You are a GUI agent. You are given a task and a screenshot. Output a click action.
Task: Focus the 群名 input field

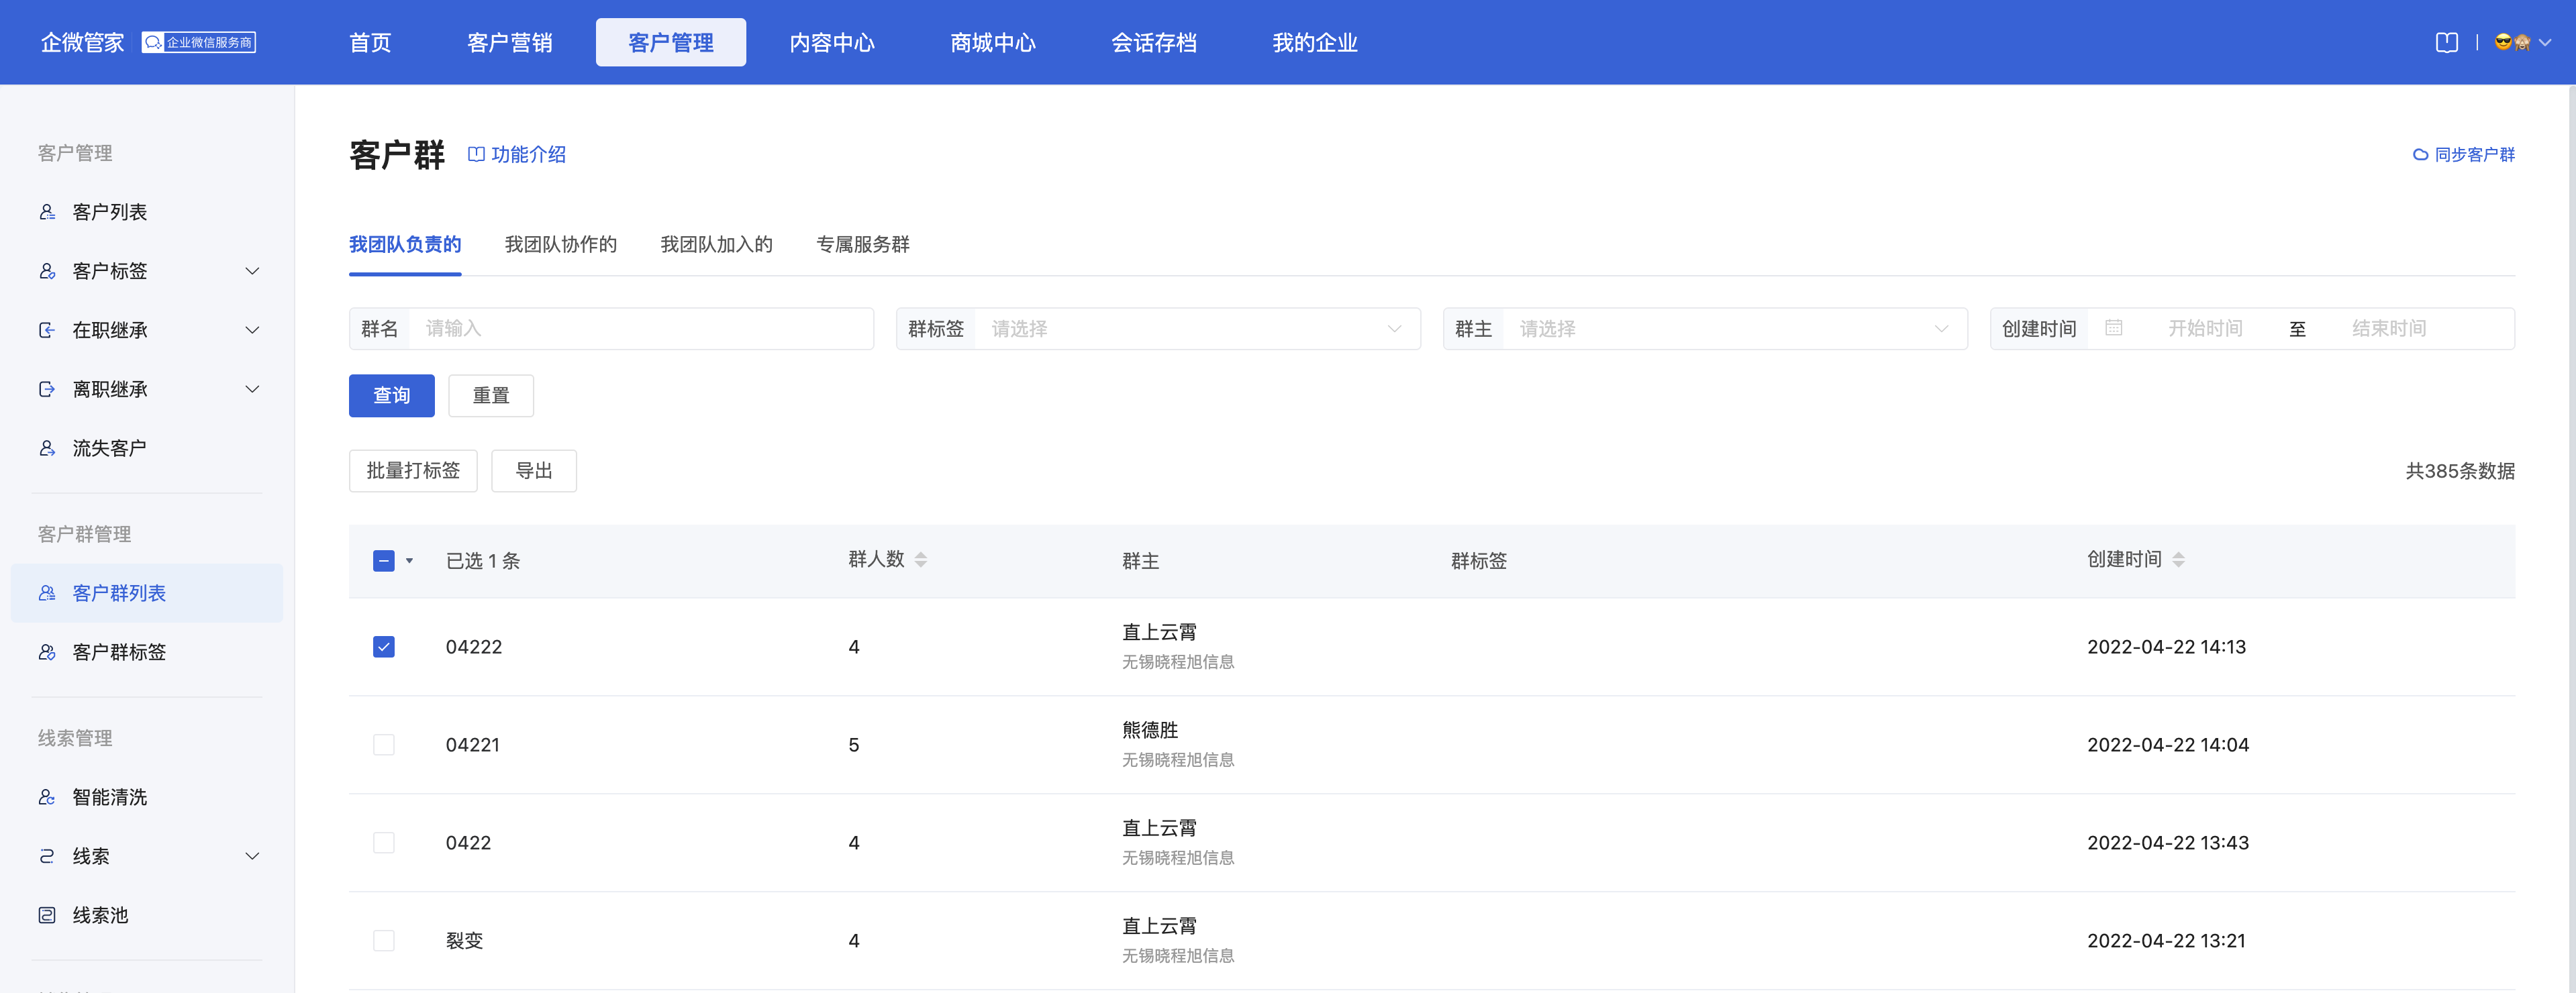pos(641,329)
